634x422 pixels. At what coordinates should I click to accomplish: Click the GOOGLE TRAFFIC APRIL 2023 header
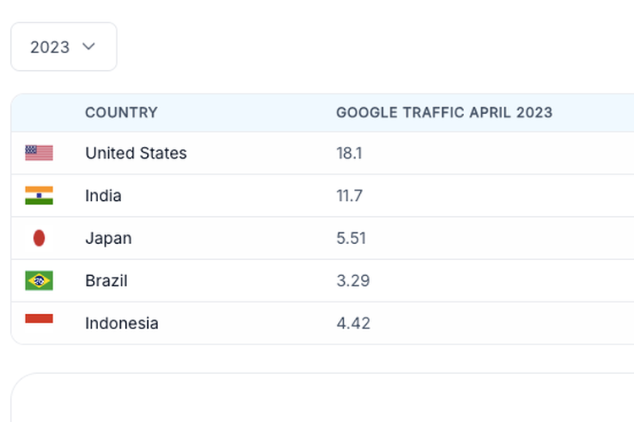pos(445,112)
